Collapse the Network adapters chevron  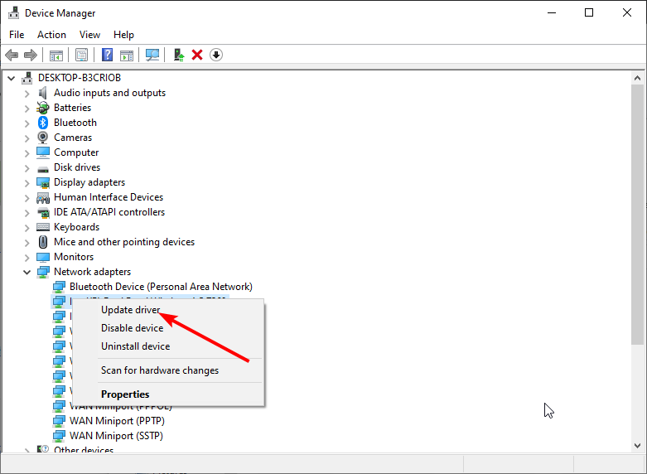coord(27,272)
